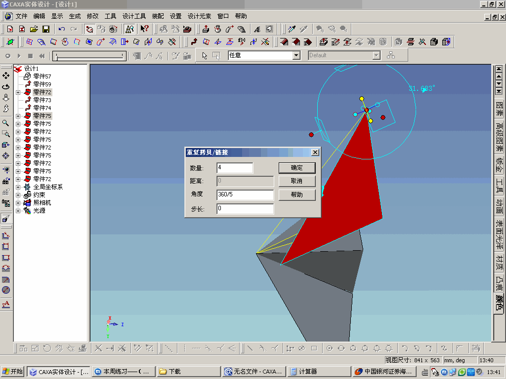Screen dimensions: 506x379
Task: Open the Default configuration dropdown
Action: coord(376,55)
